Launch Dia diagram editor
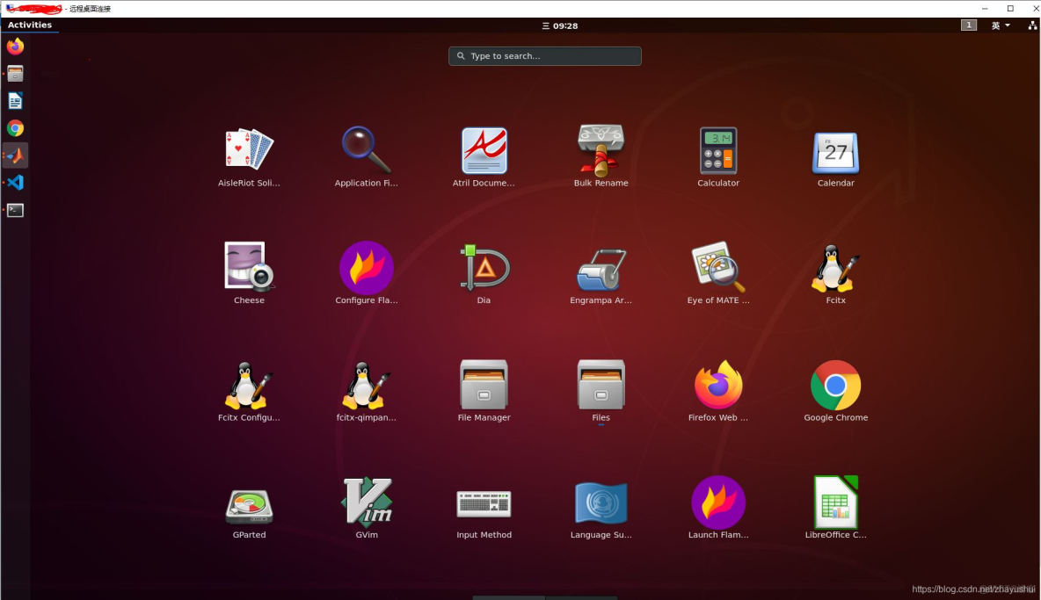Image resolution: width=1041 pixels, height=600 pixels. click(484, 274)
